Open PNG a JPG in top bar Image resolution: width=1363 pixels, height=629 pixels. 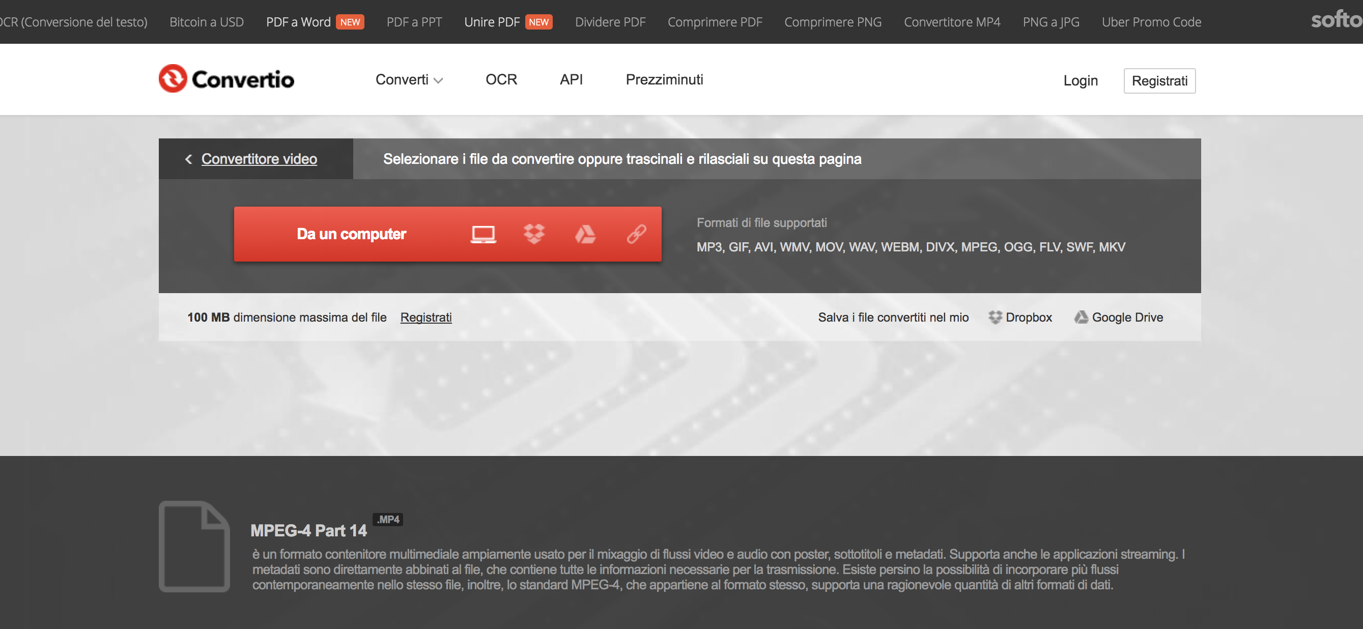click(x=1051, y=22)
